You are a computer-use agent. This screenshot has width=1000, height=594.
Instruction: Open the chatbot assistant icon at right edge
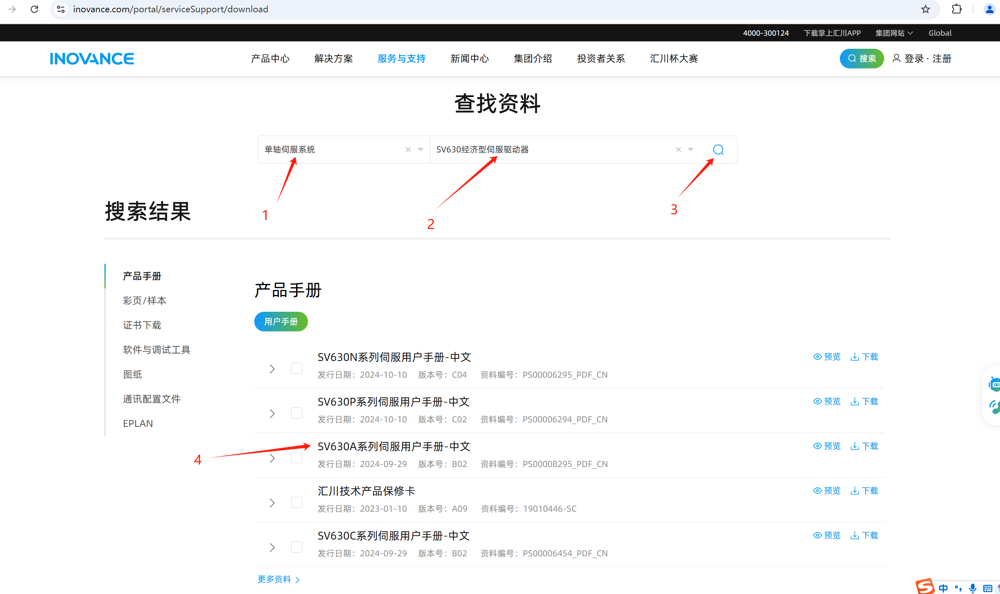(x=994, y=384)
